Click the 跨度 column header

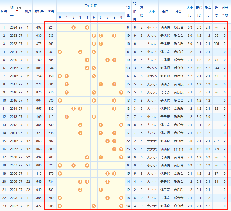142,12
